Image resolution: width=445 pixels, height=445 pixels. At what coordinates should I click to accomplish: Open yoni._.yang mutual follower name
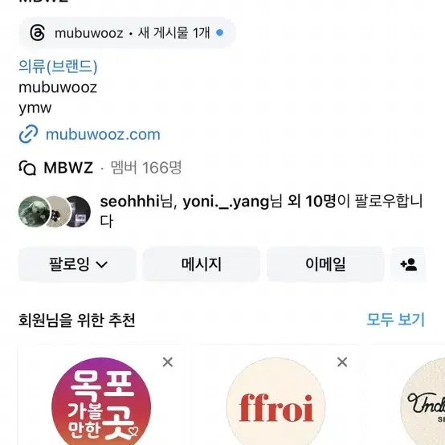pos(226,202)
